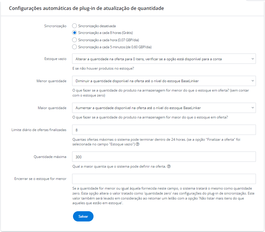Select hourly sync option (0.07 GBP/dia)
This screenshot has width=265, height=232.
tap(74, 40)
